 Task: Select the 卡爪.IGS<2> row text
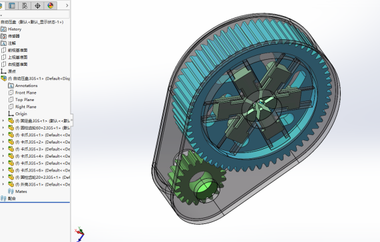43,142
